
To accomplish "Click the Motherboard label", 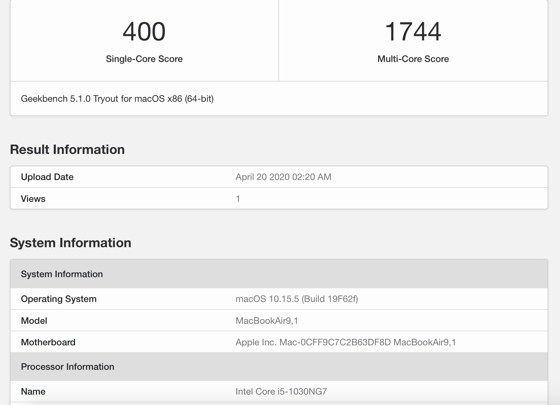I will tap(48, 342).
